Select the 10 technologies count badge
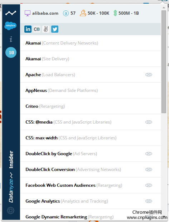 tap(11, 52)
